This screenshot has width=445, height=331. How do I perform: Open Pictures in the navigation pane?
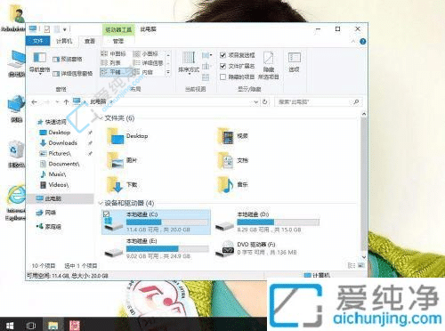(55, 153)
